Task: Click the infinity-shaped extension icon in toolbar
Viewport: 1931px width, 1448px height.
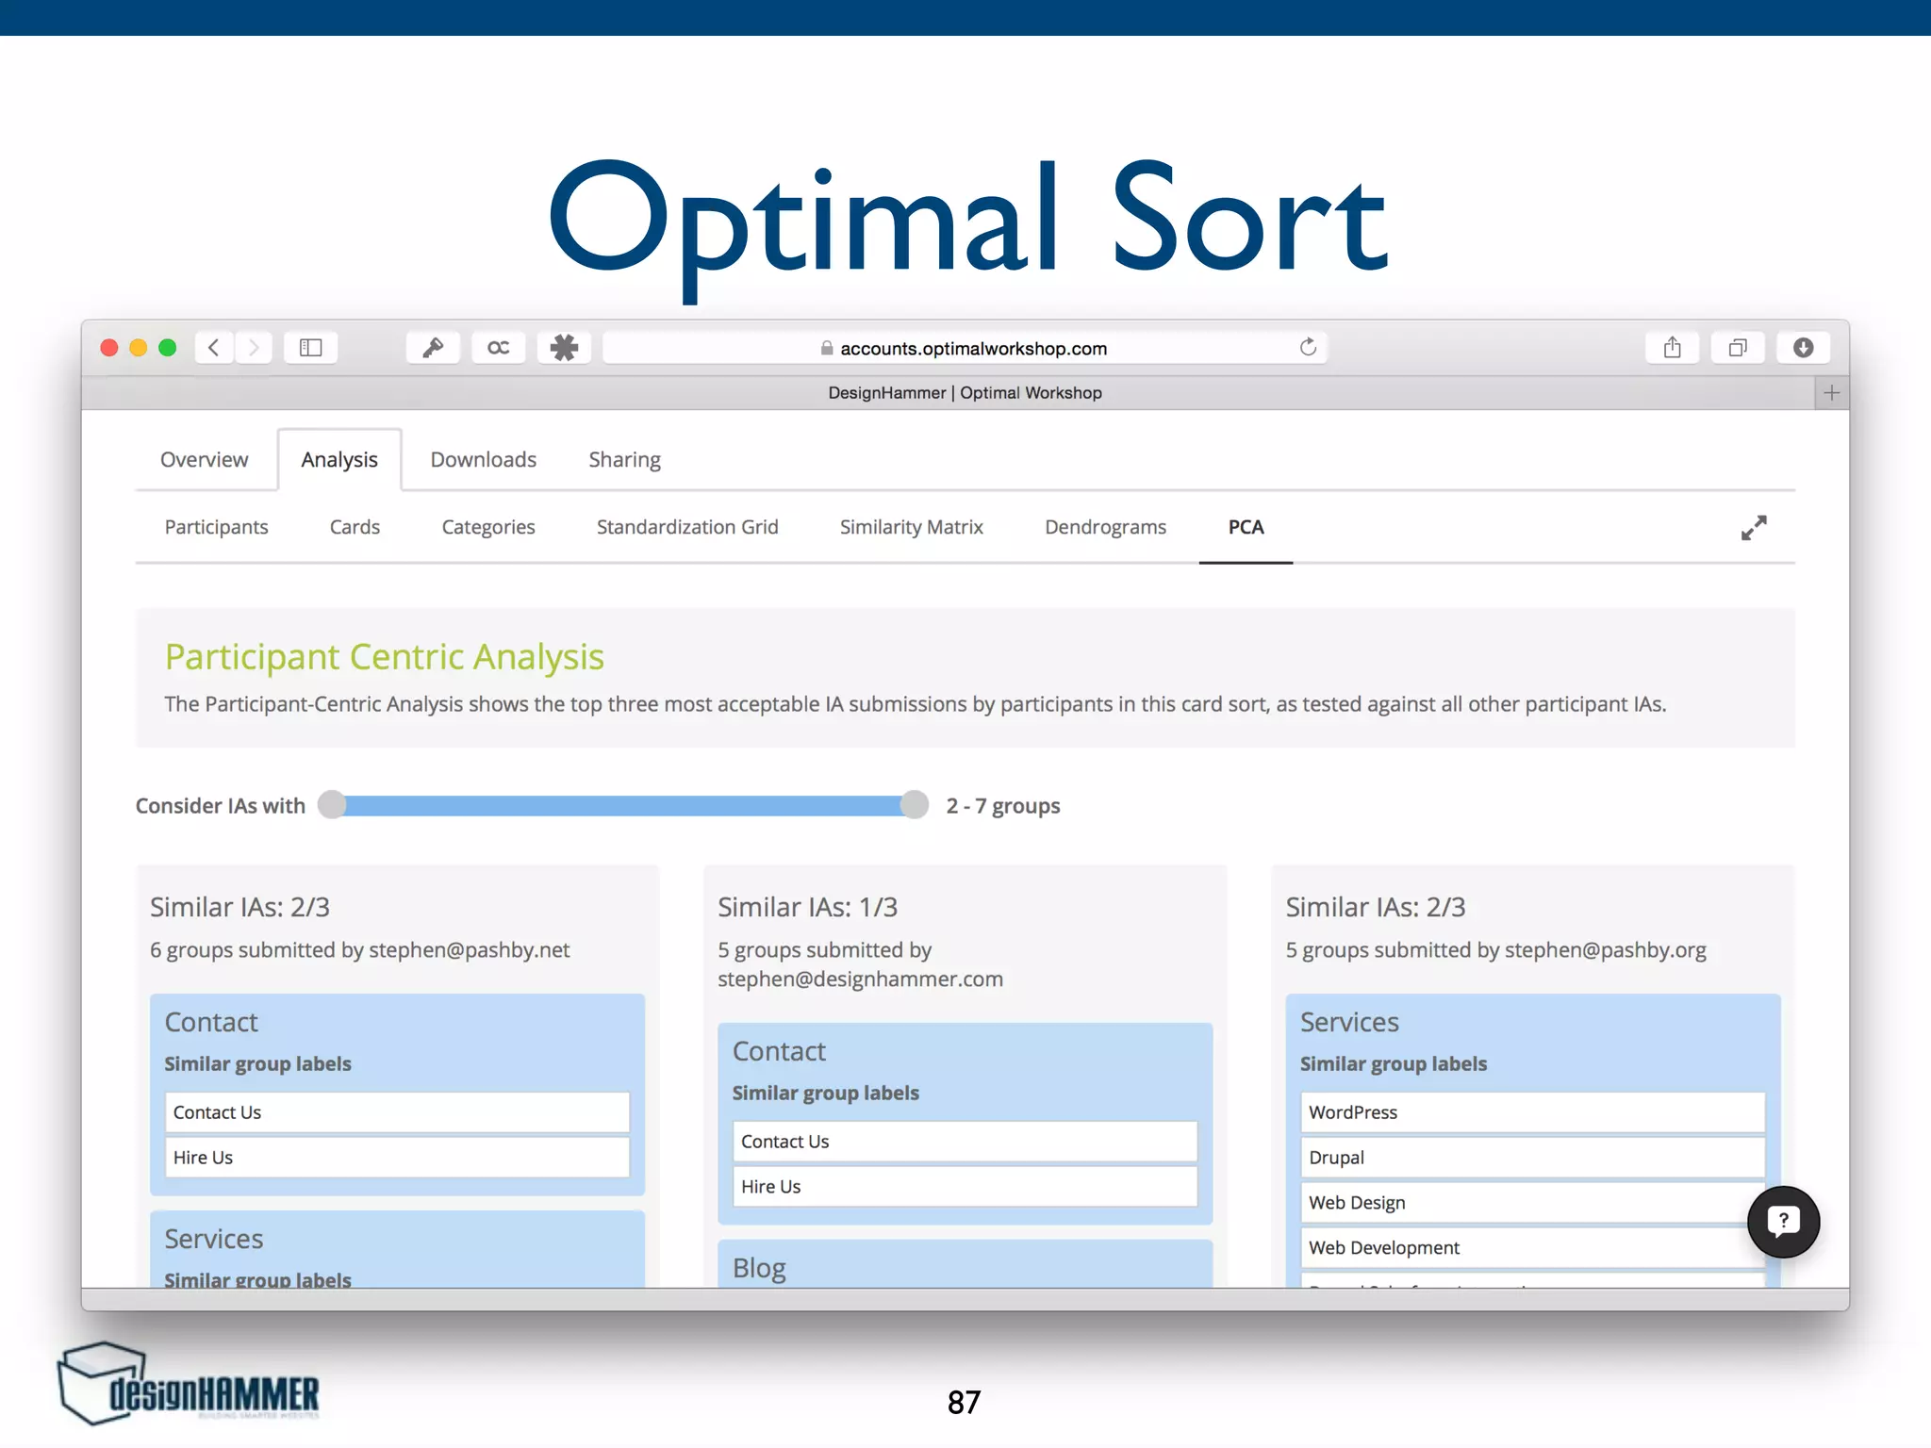Action: 499,348
